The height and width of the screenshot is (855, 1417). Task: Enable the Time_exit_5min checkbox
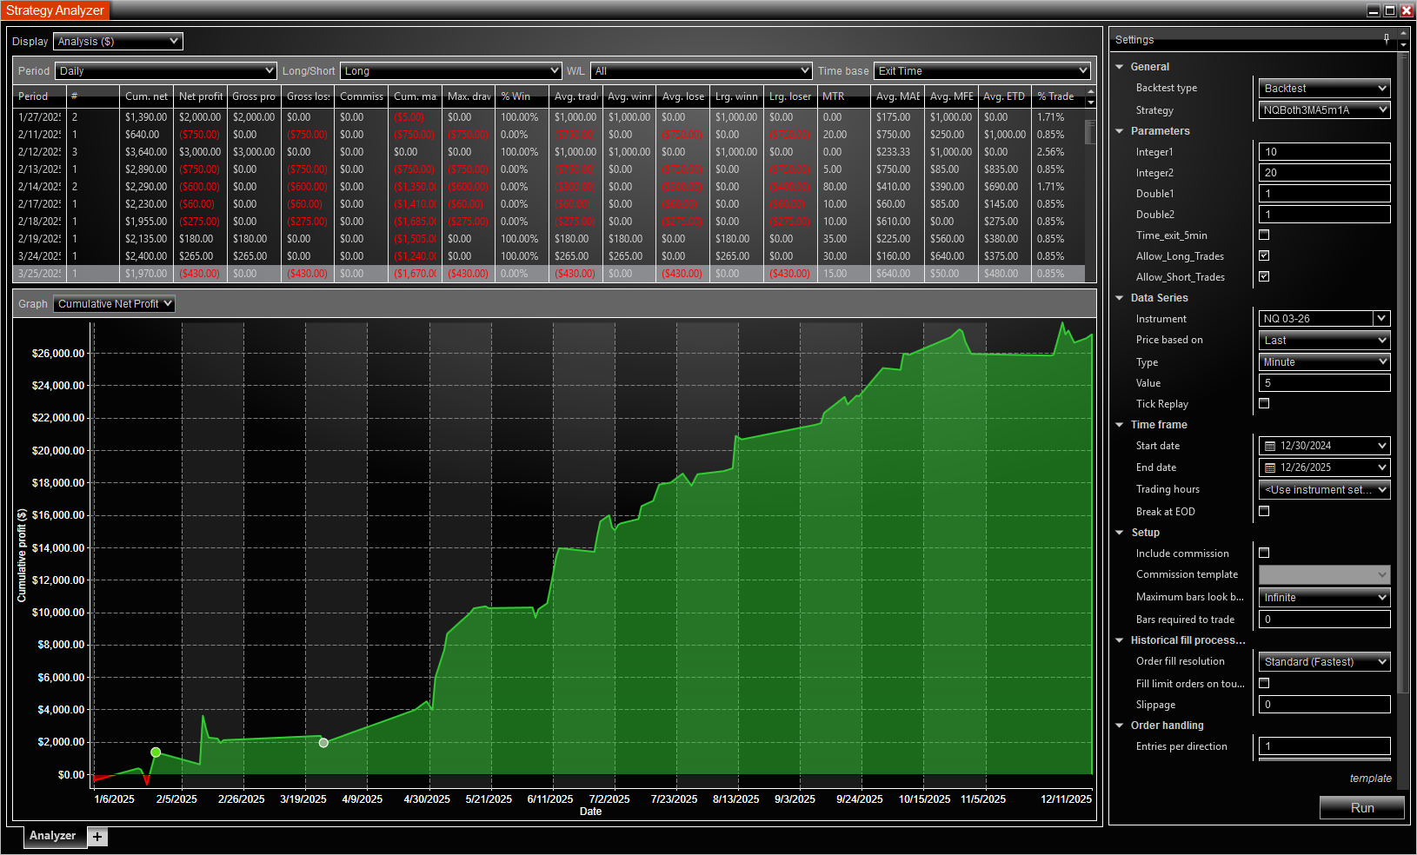point(1264,235)
